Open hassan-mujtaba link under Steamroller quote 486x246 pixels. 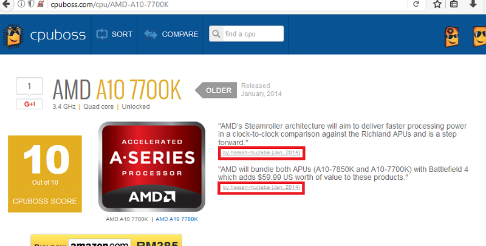[261, 152]
